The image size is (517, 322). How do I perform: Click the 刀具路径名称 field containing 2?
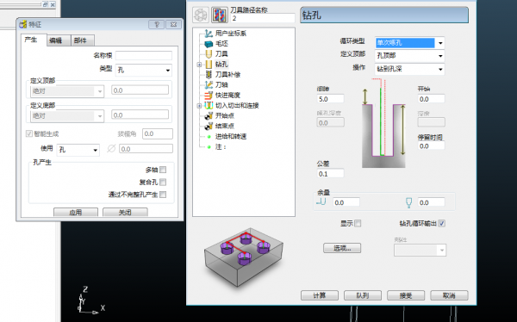263,18
